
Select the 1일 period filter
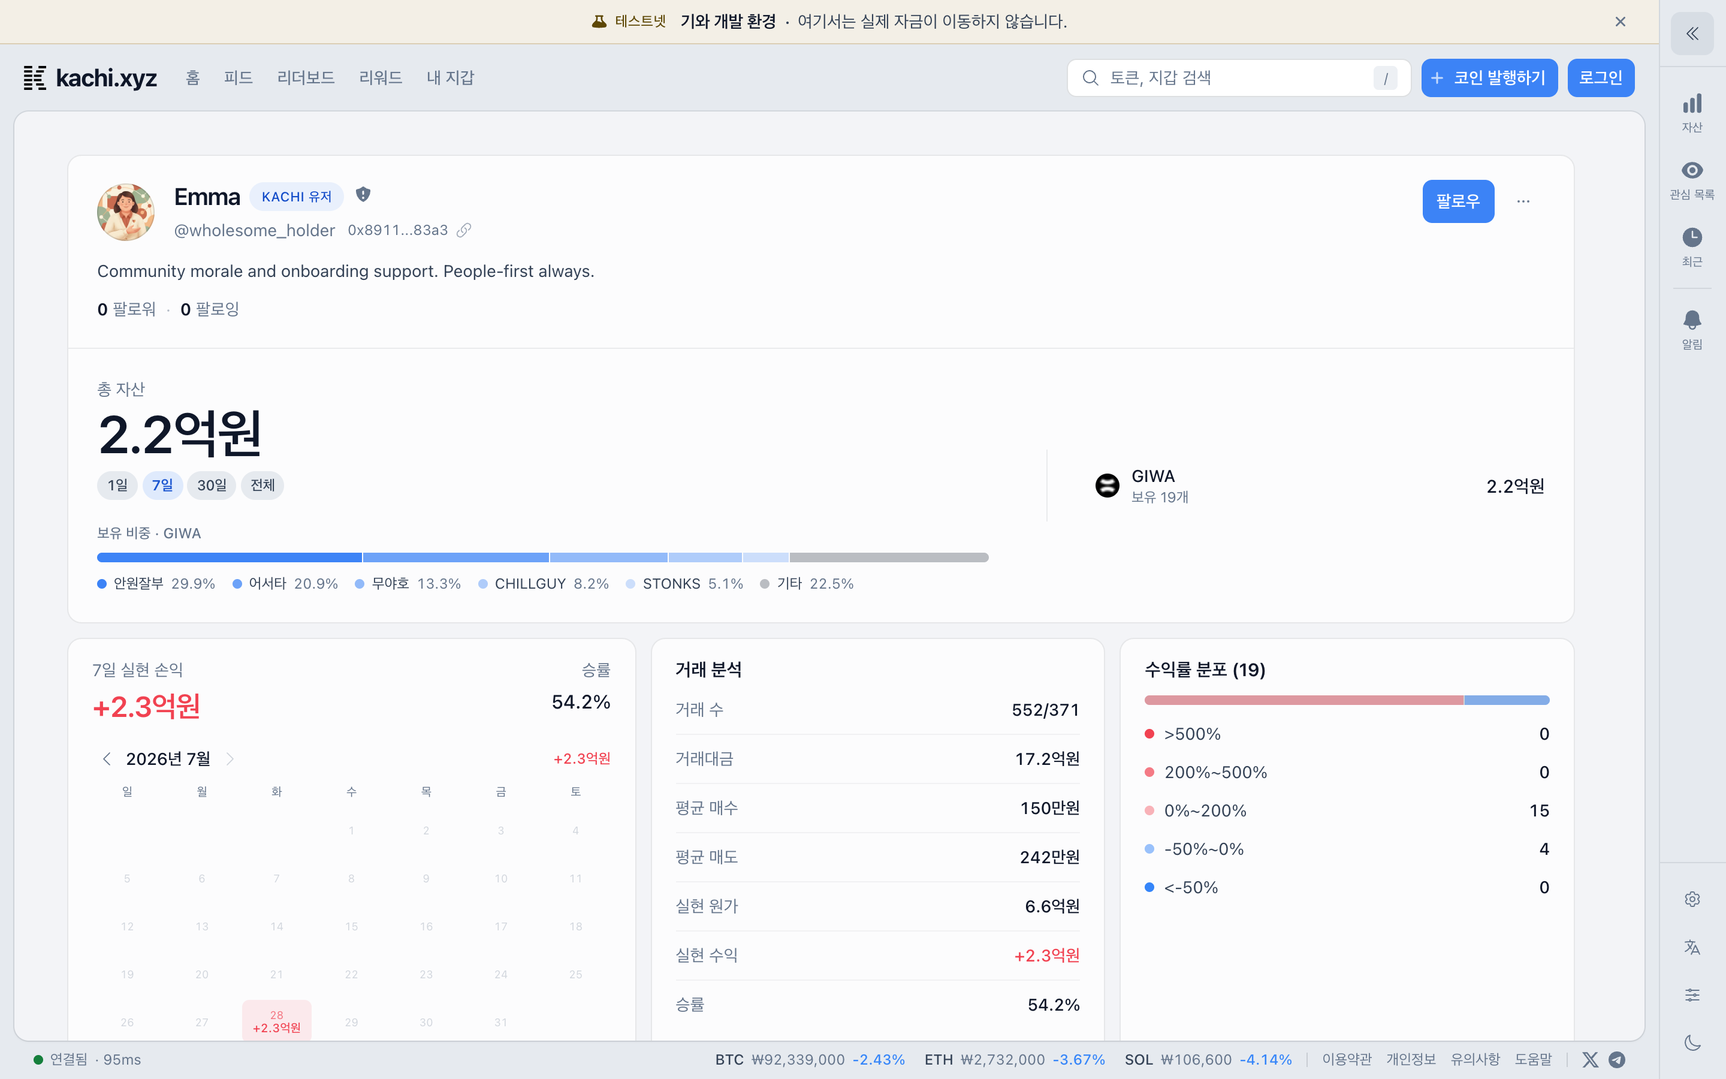[x=117, y=486]
